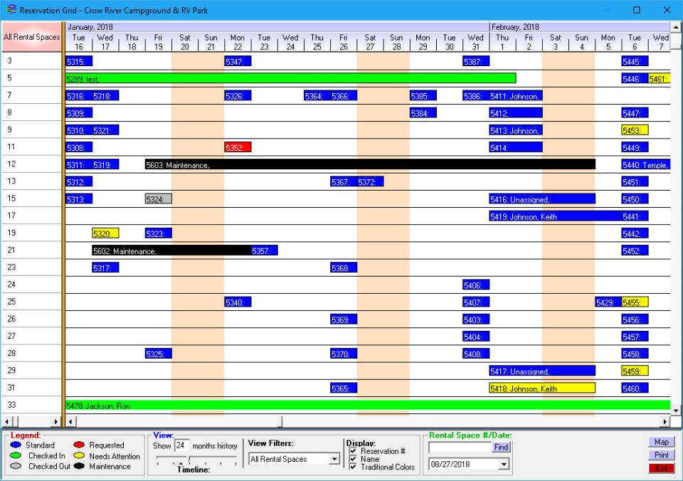Select the yellow reservation 5459
Viewport: 683px width, 481px height.
(635, 371)
